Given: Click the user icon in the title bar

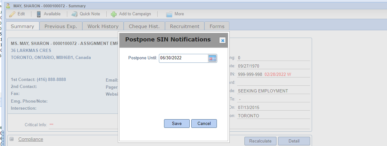Looking at the screenshot, I should 8,6.
